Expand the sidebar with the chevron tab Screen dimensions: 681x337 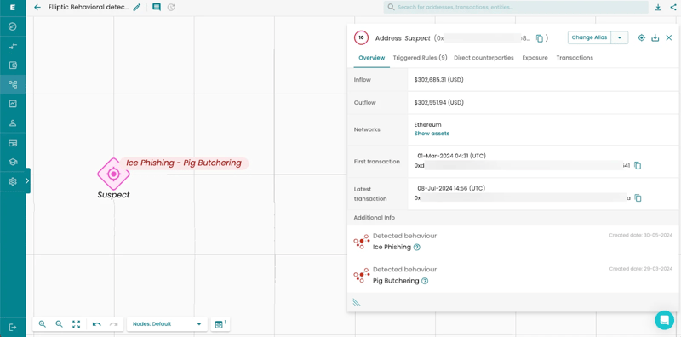(27, 180)
